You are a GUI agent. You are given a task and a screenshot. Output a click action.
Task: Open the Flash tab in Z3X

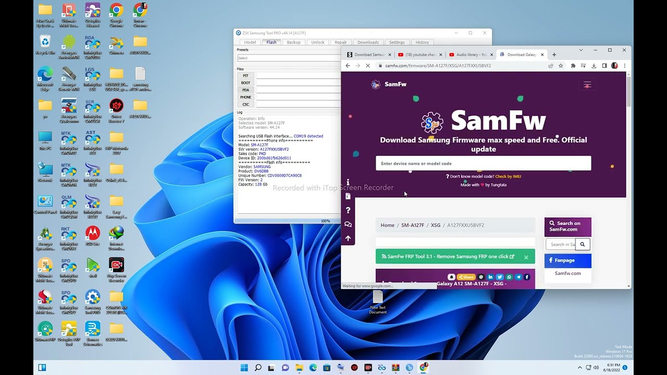tap(271, 42)
